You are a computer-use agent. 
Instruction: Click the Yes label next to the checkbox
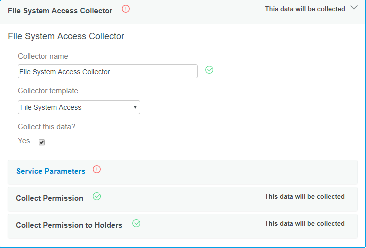(24, 141)
